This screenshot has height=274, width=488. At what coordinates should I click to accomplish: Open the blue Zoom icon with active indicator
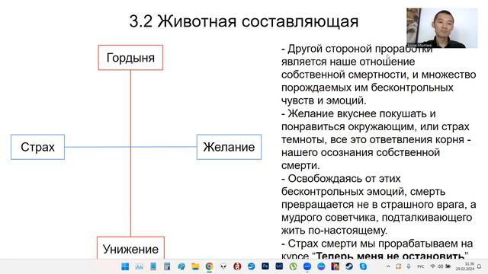(307, 266)
